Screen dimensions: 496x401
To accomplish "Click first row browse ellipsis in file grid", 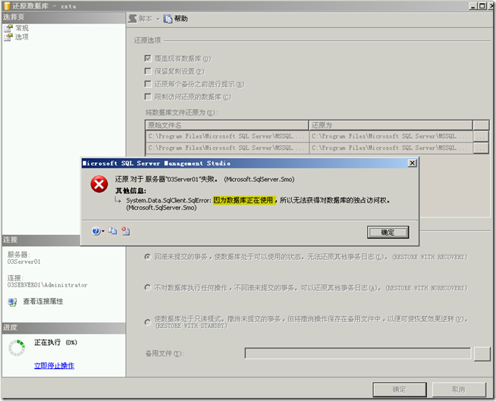I will 481,136.
